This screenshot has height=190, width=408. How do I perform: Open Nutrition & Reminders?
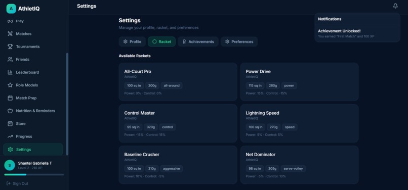tap(33, 111)
